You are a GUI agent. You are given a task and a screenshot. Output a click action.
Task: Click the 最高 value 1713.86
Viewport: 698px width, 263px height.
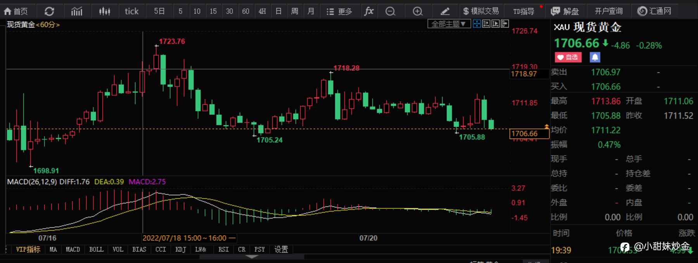(x=606, y=101)
